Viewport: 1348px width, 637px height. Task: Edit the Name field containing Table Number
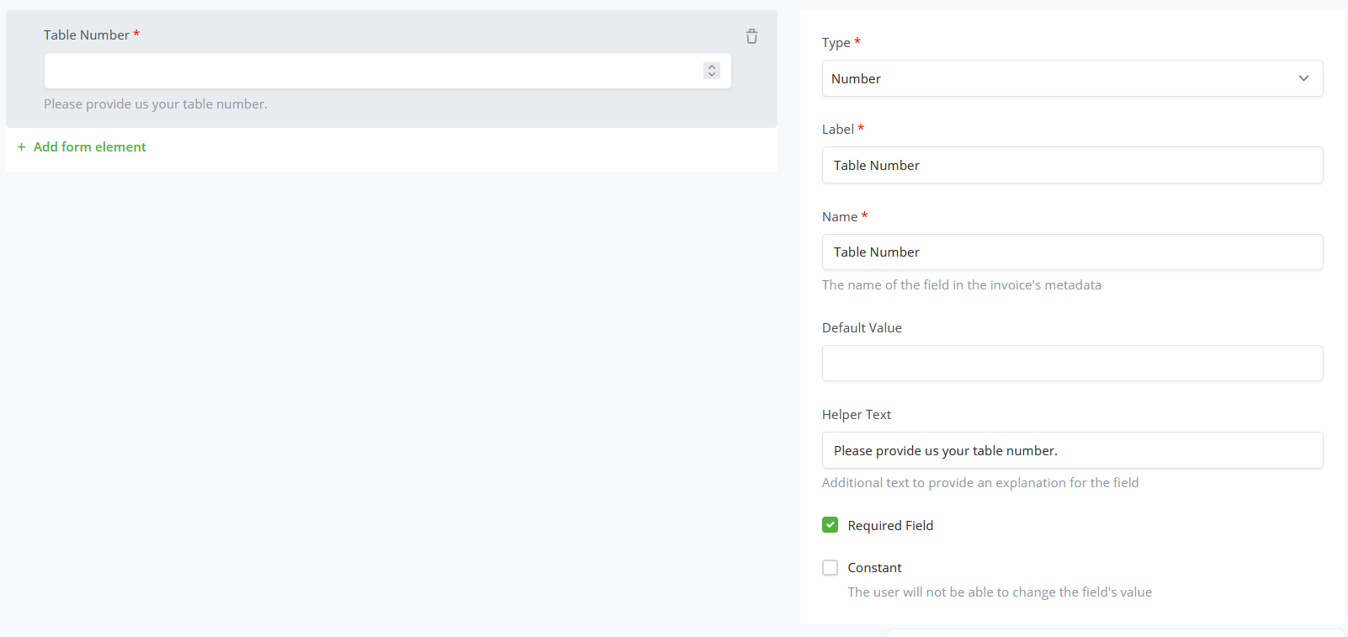pos(1072,252)
